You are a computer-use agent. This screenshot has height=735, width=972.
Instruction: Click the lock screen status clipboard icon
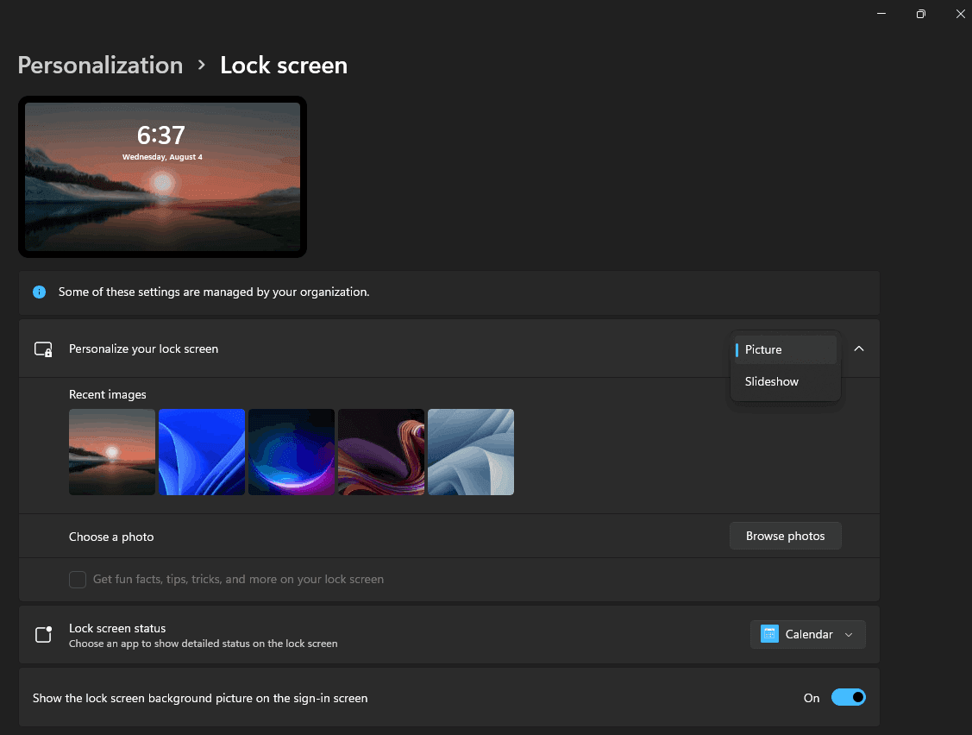pos(43,634)
